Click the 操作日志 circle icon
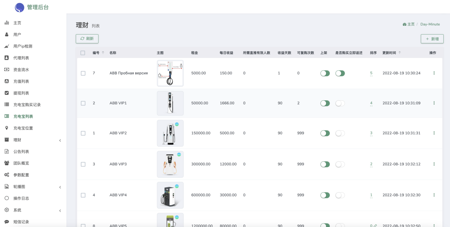450x227 pixels. [7, 198]
